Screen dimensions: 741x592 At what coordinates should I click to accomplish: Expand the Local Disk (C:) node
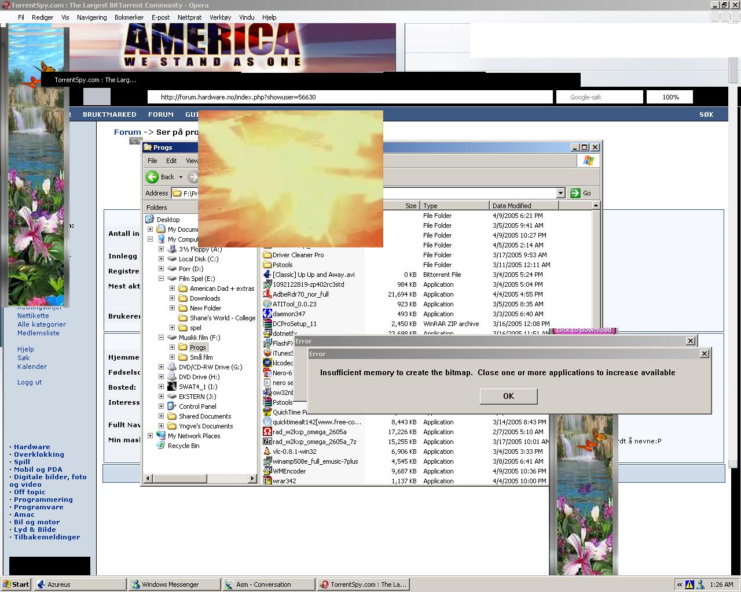[x=162, y=259]
